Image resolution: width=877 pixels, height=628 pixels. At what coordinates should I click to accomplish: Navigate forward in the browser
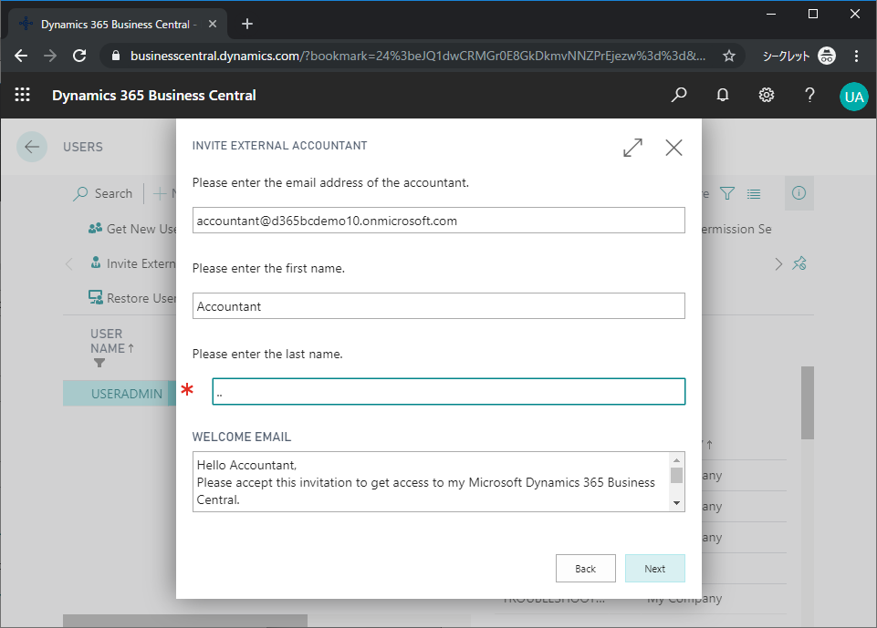pyautogui.click(x=50, y=56)
